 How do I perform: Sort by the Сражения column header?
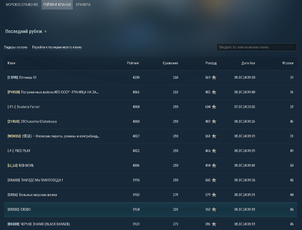pos(170,63)
